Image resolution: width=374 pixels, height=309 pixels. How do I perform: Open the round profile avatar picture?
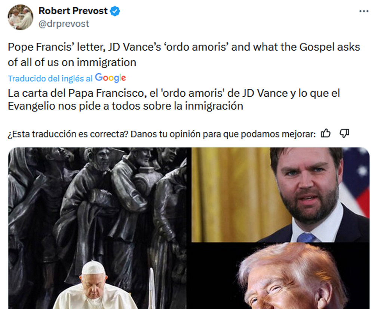21,17
